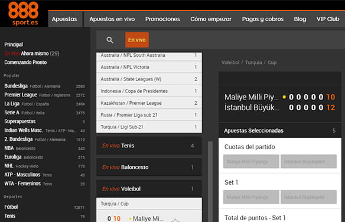
Task: Bet Maliye Milli Piyango for Set 1
Action: click(251, 197)
